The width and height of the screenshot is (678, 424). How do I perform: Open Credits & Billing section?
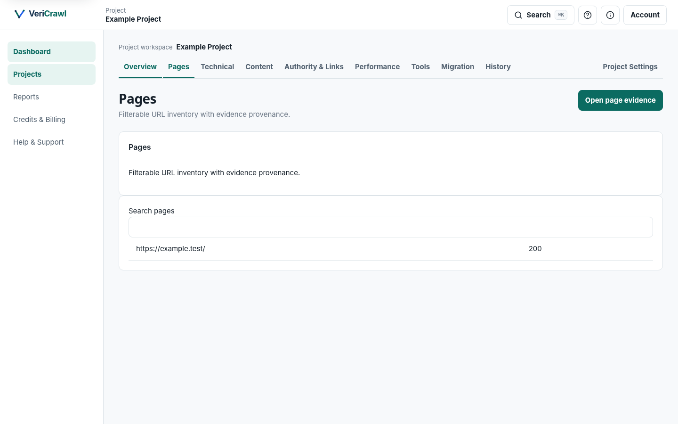click(x=51, y=120)
